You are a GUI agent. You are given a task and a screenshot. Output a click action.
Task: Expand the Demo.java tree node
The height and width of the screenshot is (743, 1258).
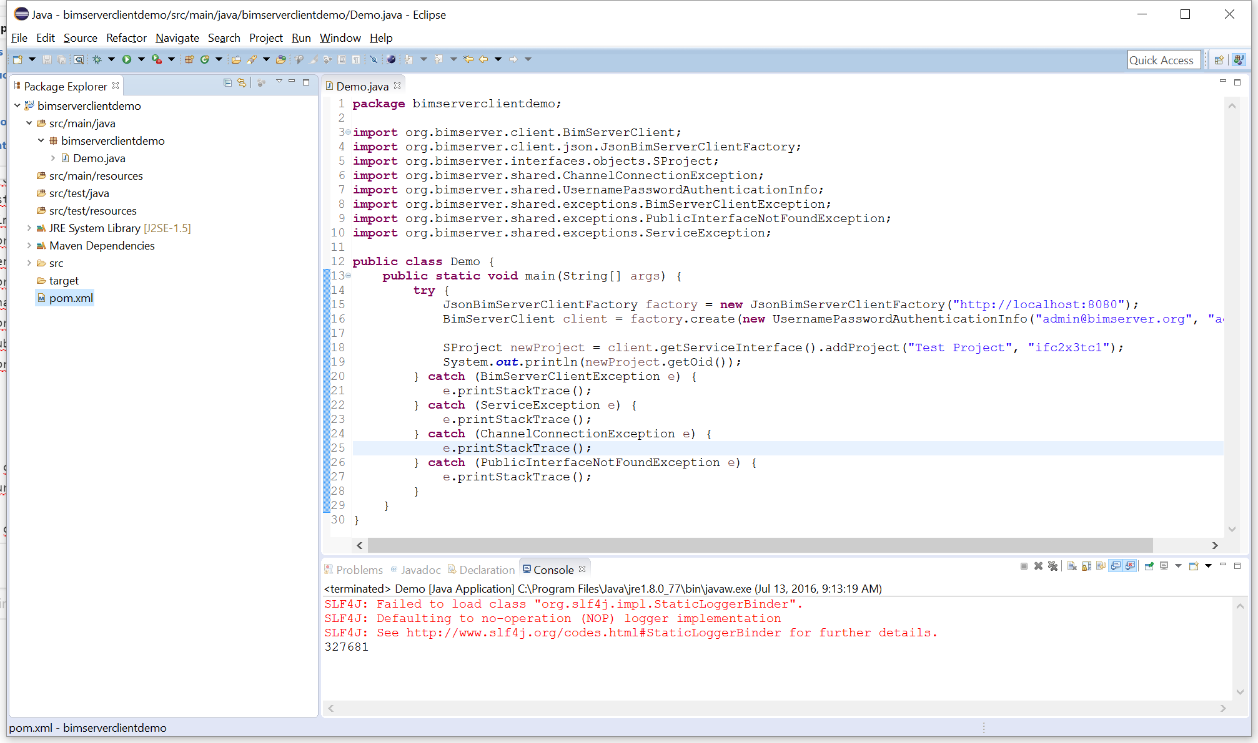point(53,158)
